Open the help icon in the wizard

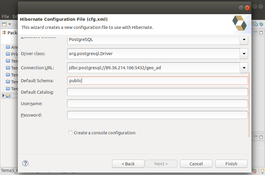25,163
